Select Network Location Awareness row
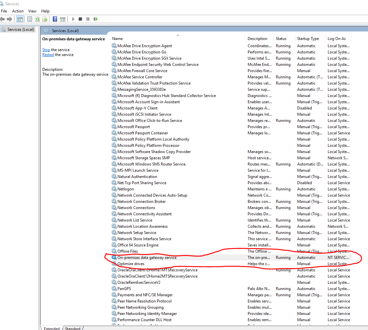368x330 pixels. [x=232, y=226]
